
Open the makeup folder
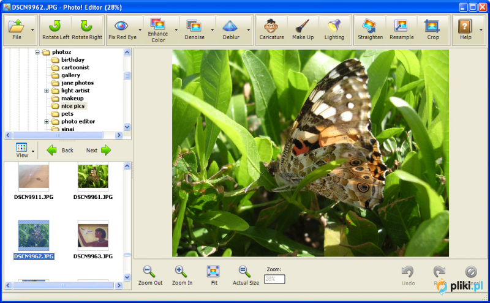pos(72,99)
